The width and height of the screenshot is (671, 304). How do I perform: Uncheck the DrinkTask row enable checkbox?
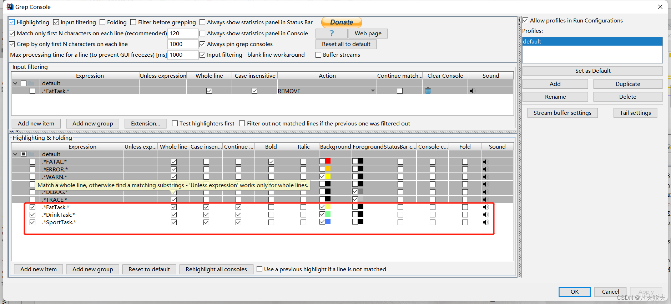click(32, 215)
